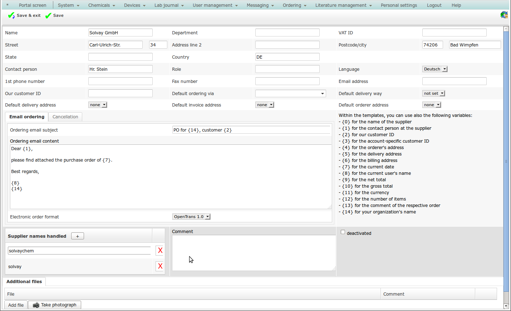Remove the solvay supplier name with red X

160,266
